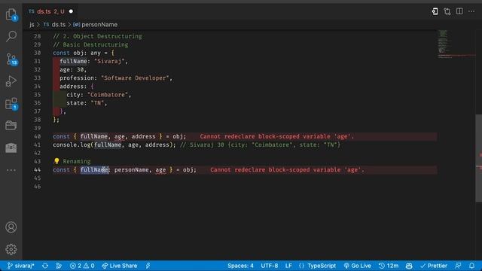This screenshot has width=482, height=271.
Task: Open the Search view in the activity bar
Action: 11,36
